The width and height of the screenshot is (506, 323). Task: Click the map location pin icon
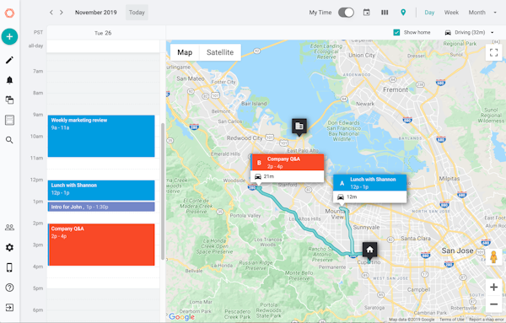(x=403, y=13)
